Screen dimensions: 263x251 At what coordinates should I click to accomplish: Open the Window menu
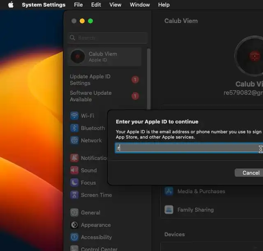coord(140,5)
